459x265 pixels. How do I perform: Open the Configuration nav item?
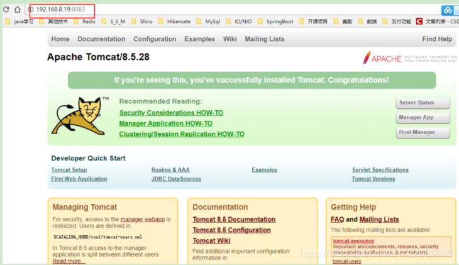point(155,39)
